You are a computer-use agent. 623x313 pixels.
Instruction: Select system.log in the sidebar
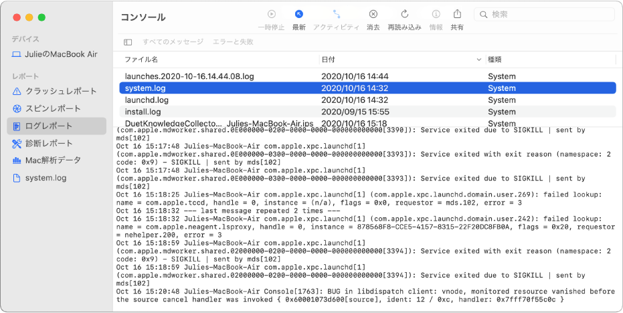click(56, 178)
